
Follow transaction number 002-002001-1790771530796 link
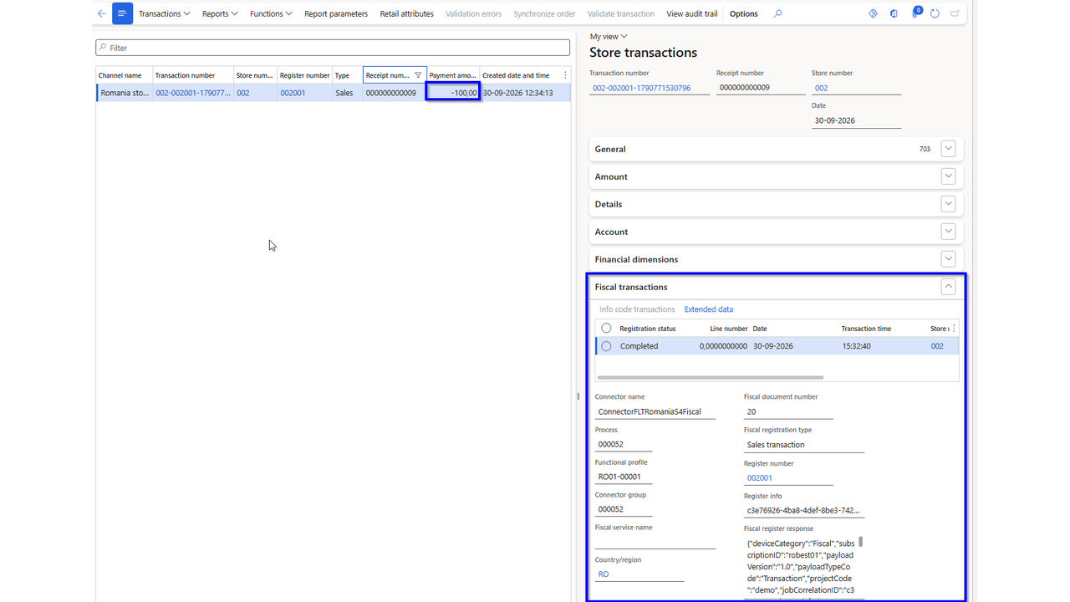click(641, 88)
